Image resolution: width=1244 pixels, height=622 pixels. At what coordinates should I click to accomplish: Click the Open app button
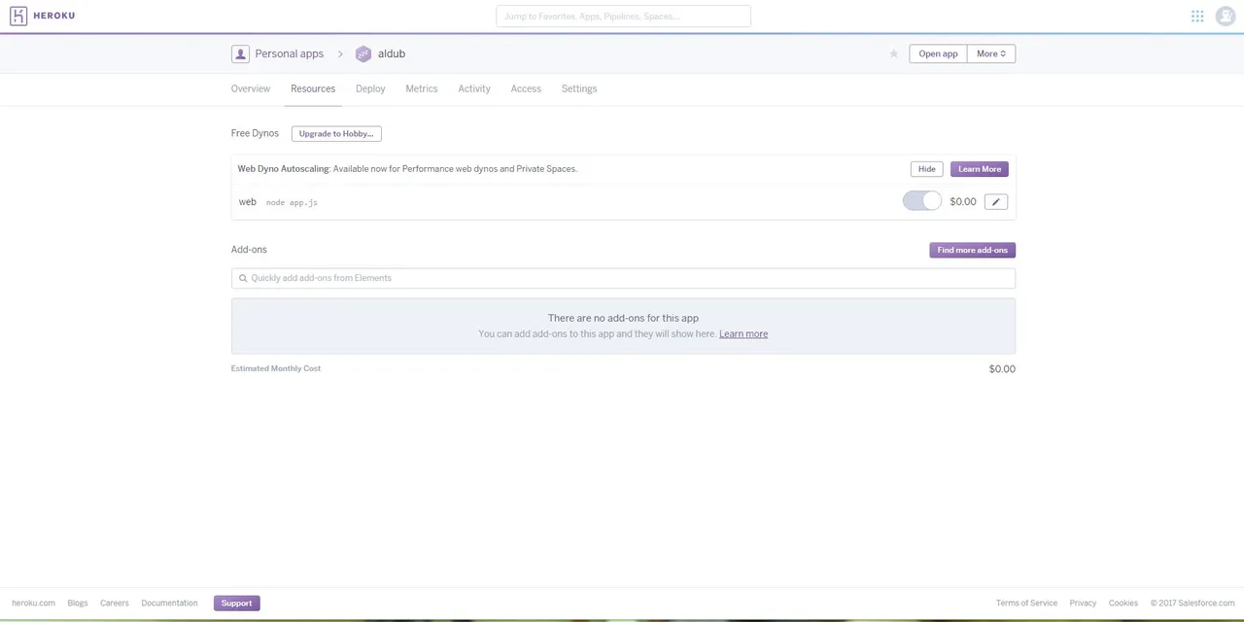pyautogui.click(x=938, y=53)
